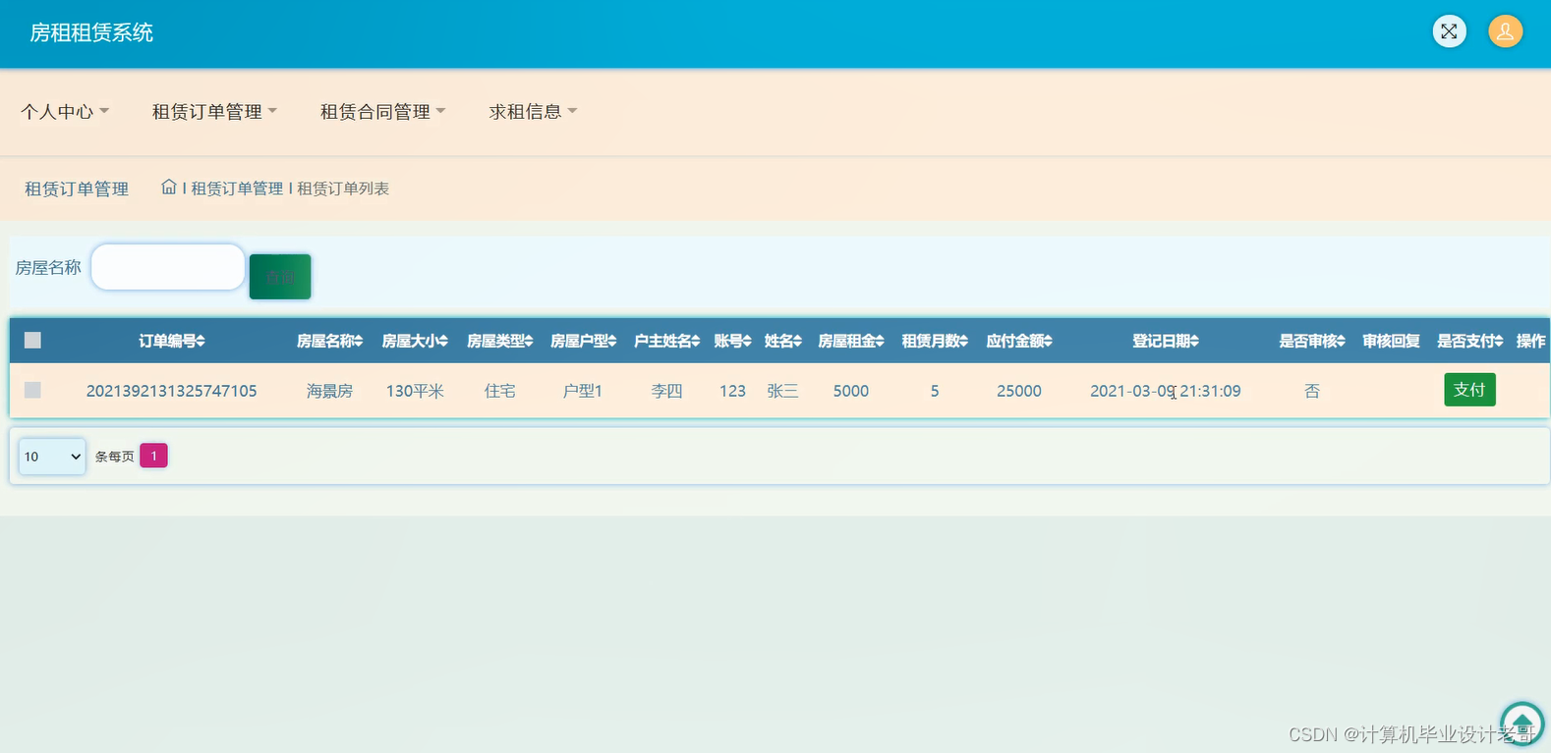Focus the 房屋名称 search input field
Viewport: 1551px width, 753px height.
168,267
